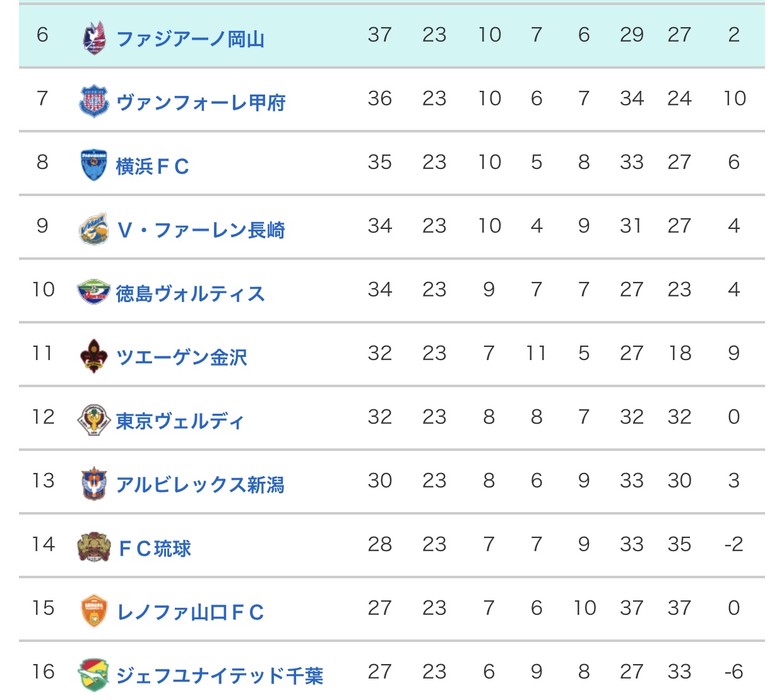Image resolution: width=784 pixels, height=700 pixels.
Task: Click the Ventforet Kofu team crest
Action: click(x=94, y=101)
